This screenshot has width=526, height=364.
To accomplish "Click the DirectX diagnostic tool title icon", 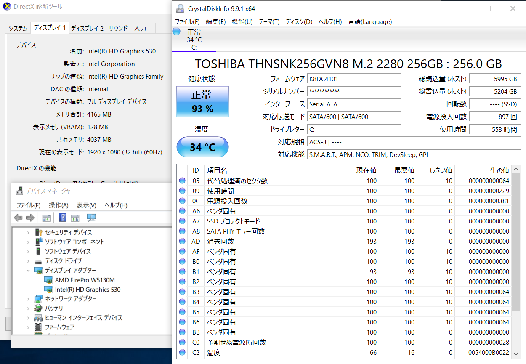I will (x=7, y=6).
